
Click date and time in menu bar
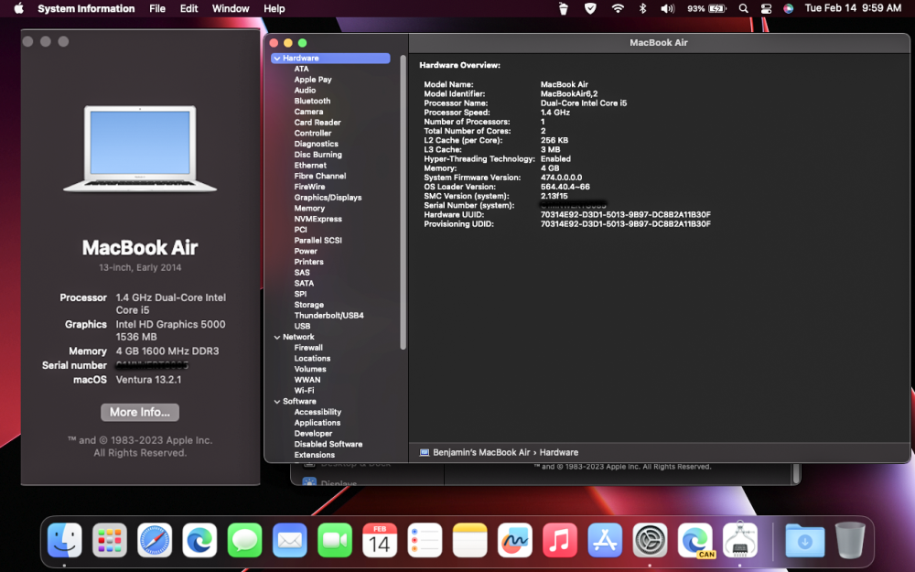pos(853,8)
